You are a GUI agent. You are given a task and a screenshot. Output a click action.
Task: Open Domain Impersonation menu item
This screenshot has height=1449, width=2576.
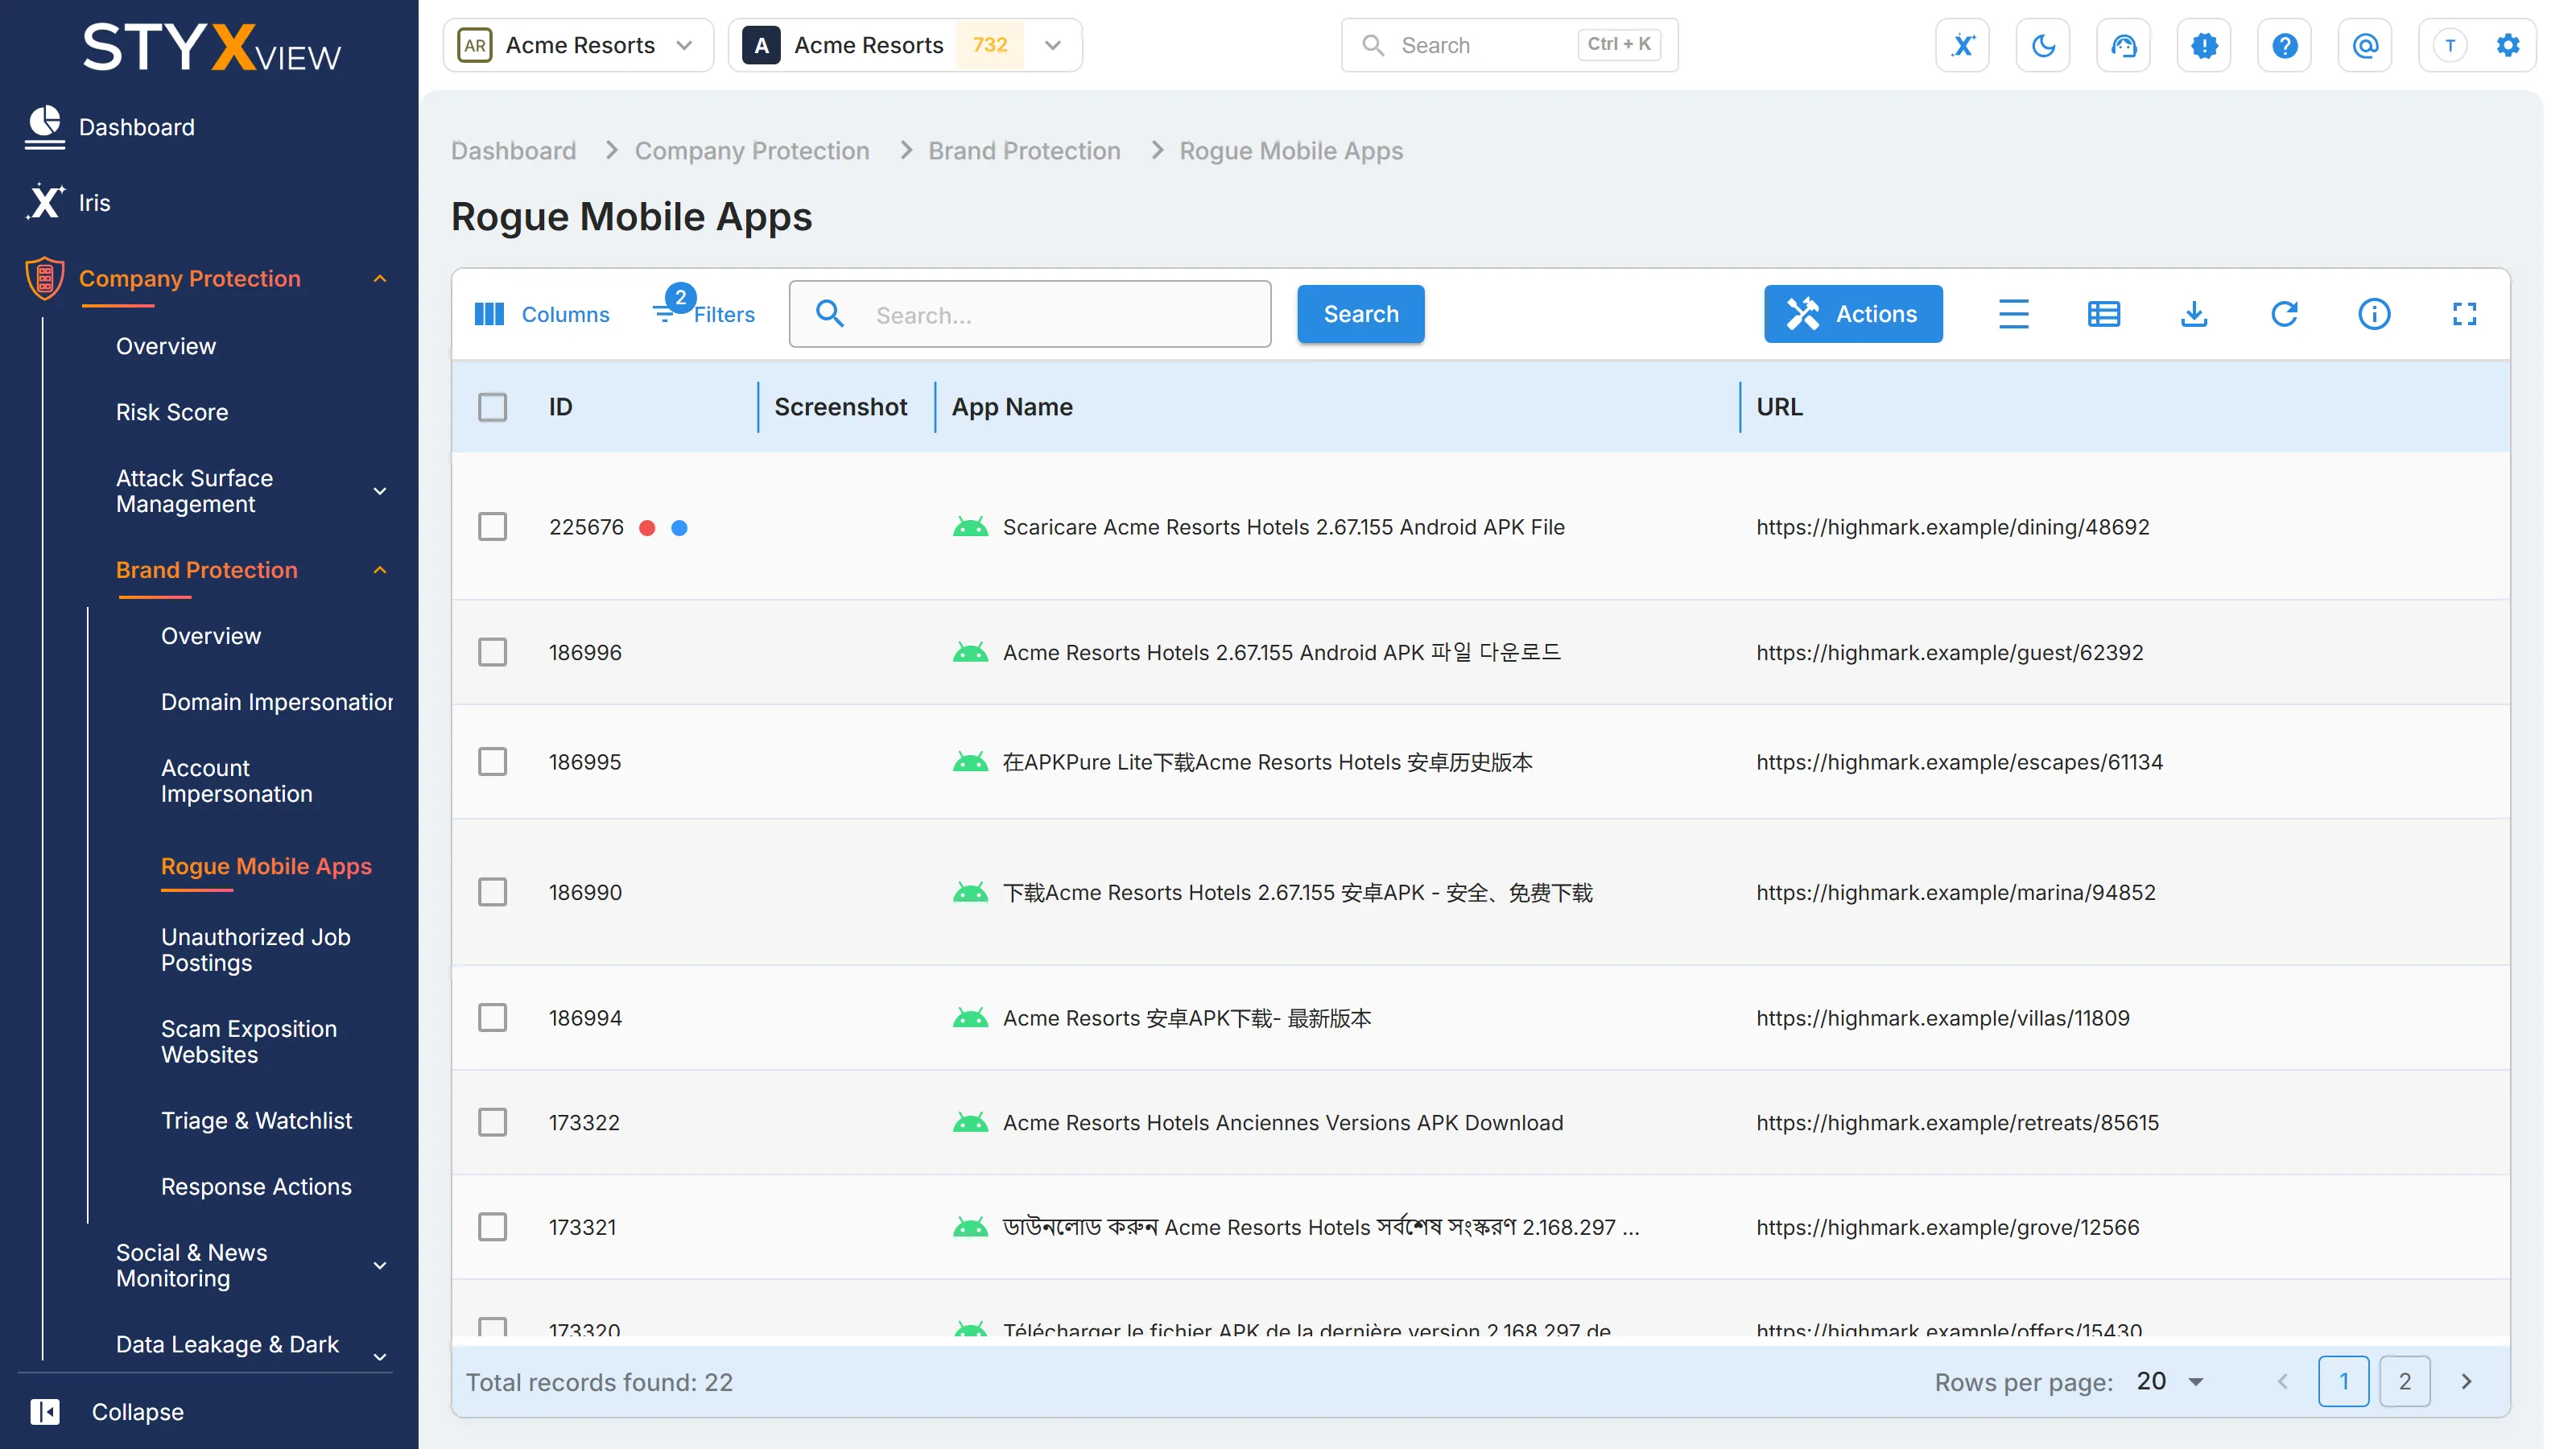click(x=277, y=702)
